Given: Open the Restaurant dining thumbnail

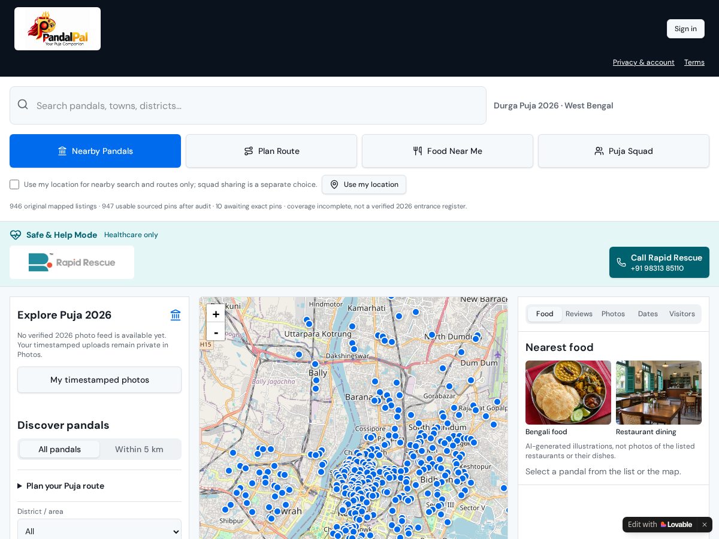Looking at the screenshot, I should (658, 392).
